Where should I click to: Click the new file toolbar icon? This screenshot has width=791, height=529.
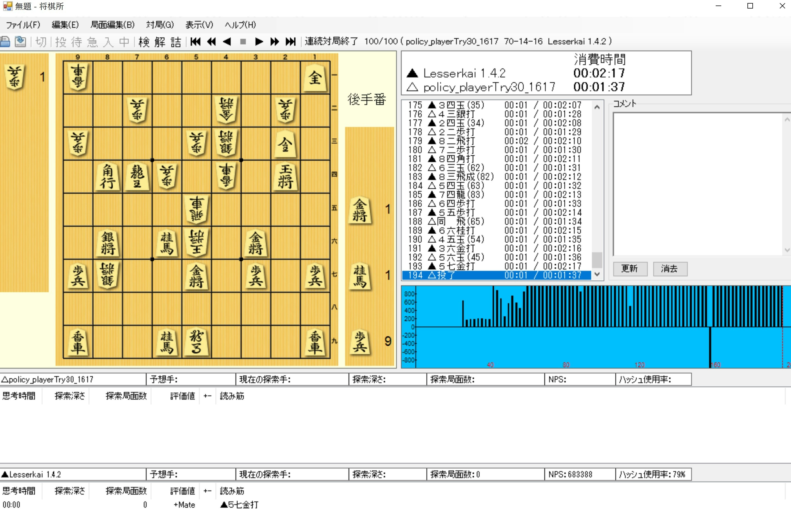6,42
